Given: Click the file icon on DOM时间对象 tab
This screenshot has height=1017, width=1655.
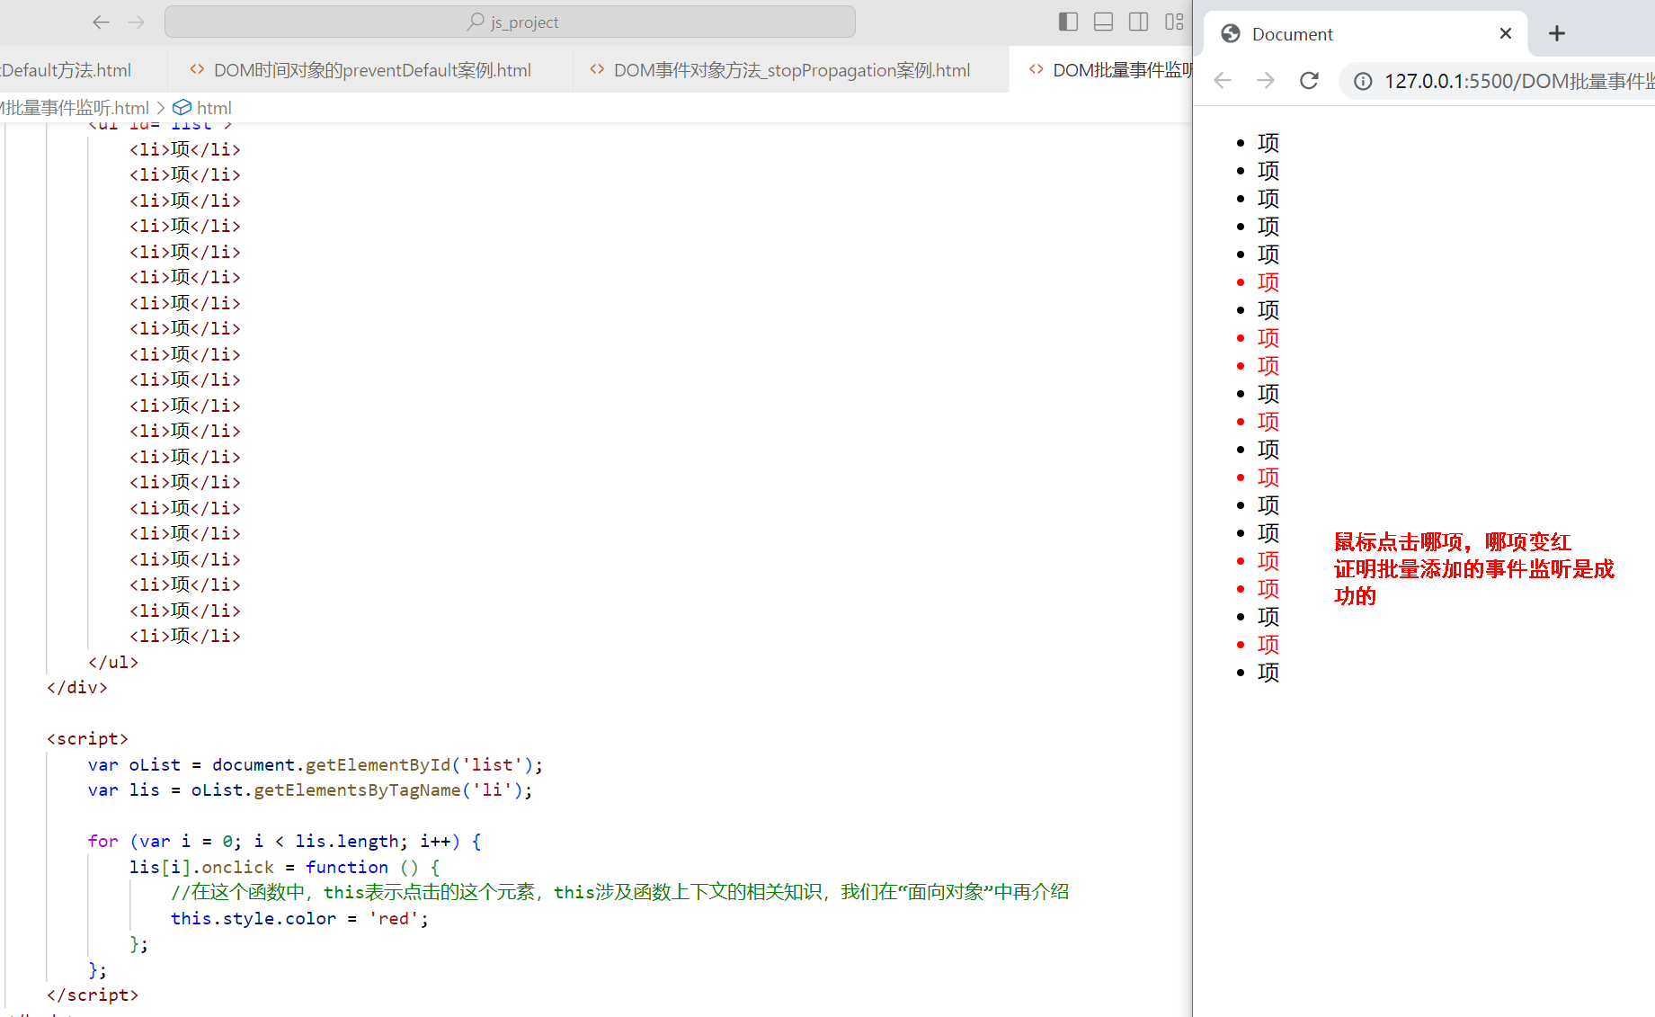Looking at the screenshot, I should (197, 69).
